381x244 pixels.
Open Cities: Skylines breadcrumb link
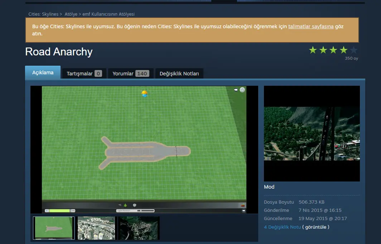click(x=43, y=14)
